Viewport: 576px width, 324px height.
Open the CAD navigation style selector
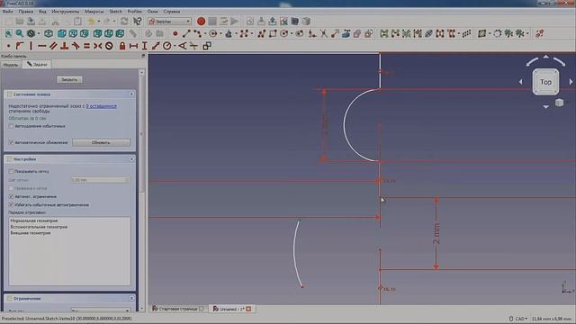518,319
